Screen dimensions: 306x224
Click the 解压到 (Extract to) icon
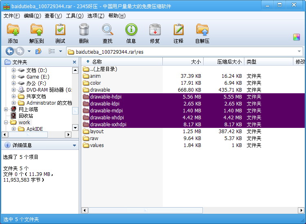[x=36, y=31]
